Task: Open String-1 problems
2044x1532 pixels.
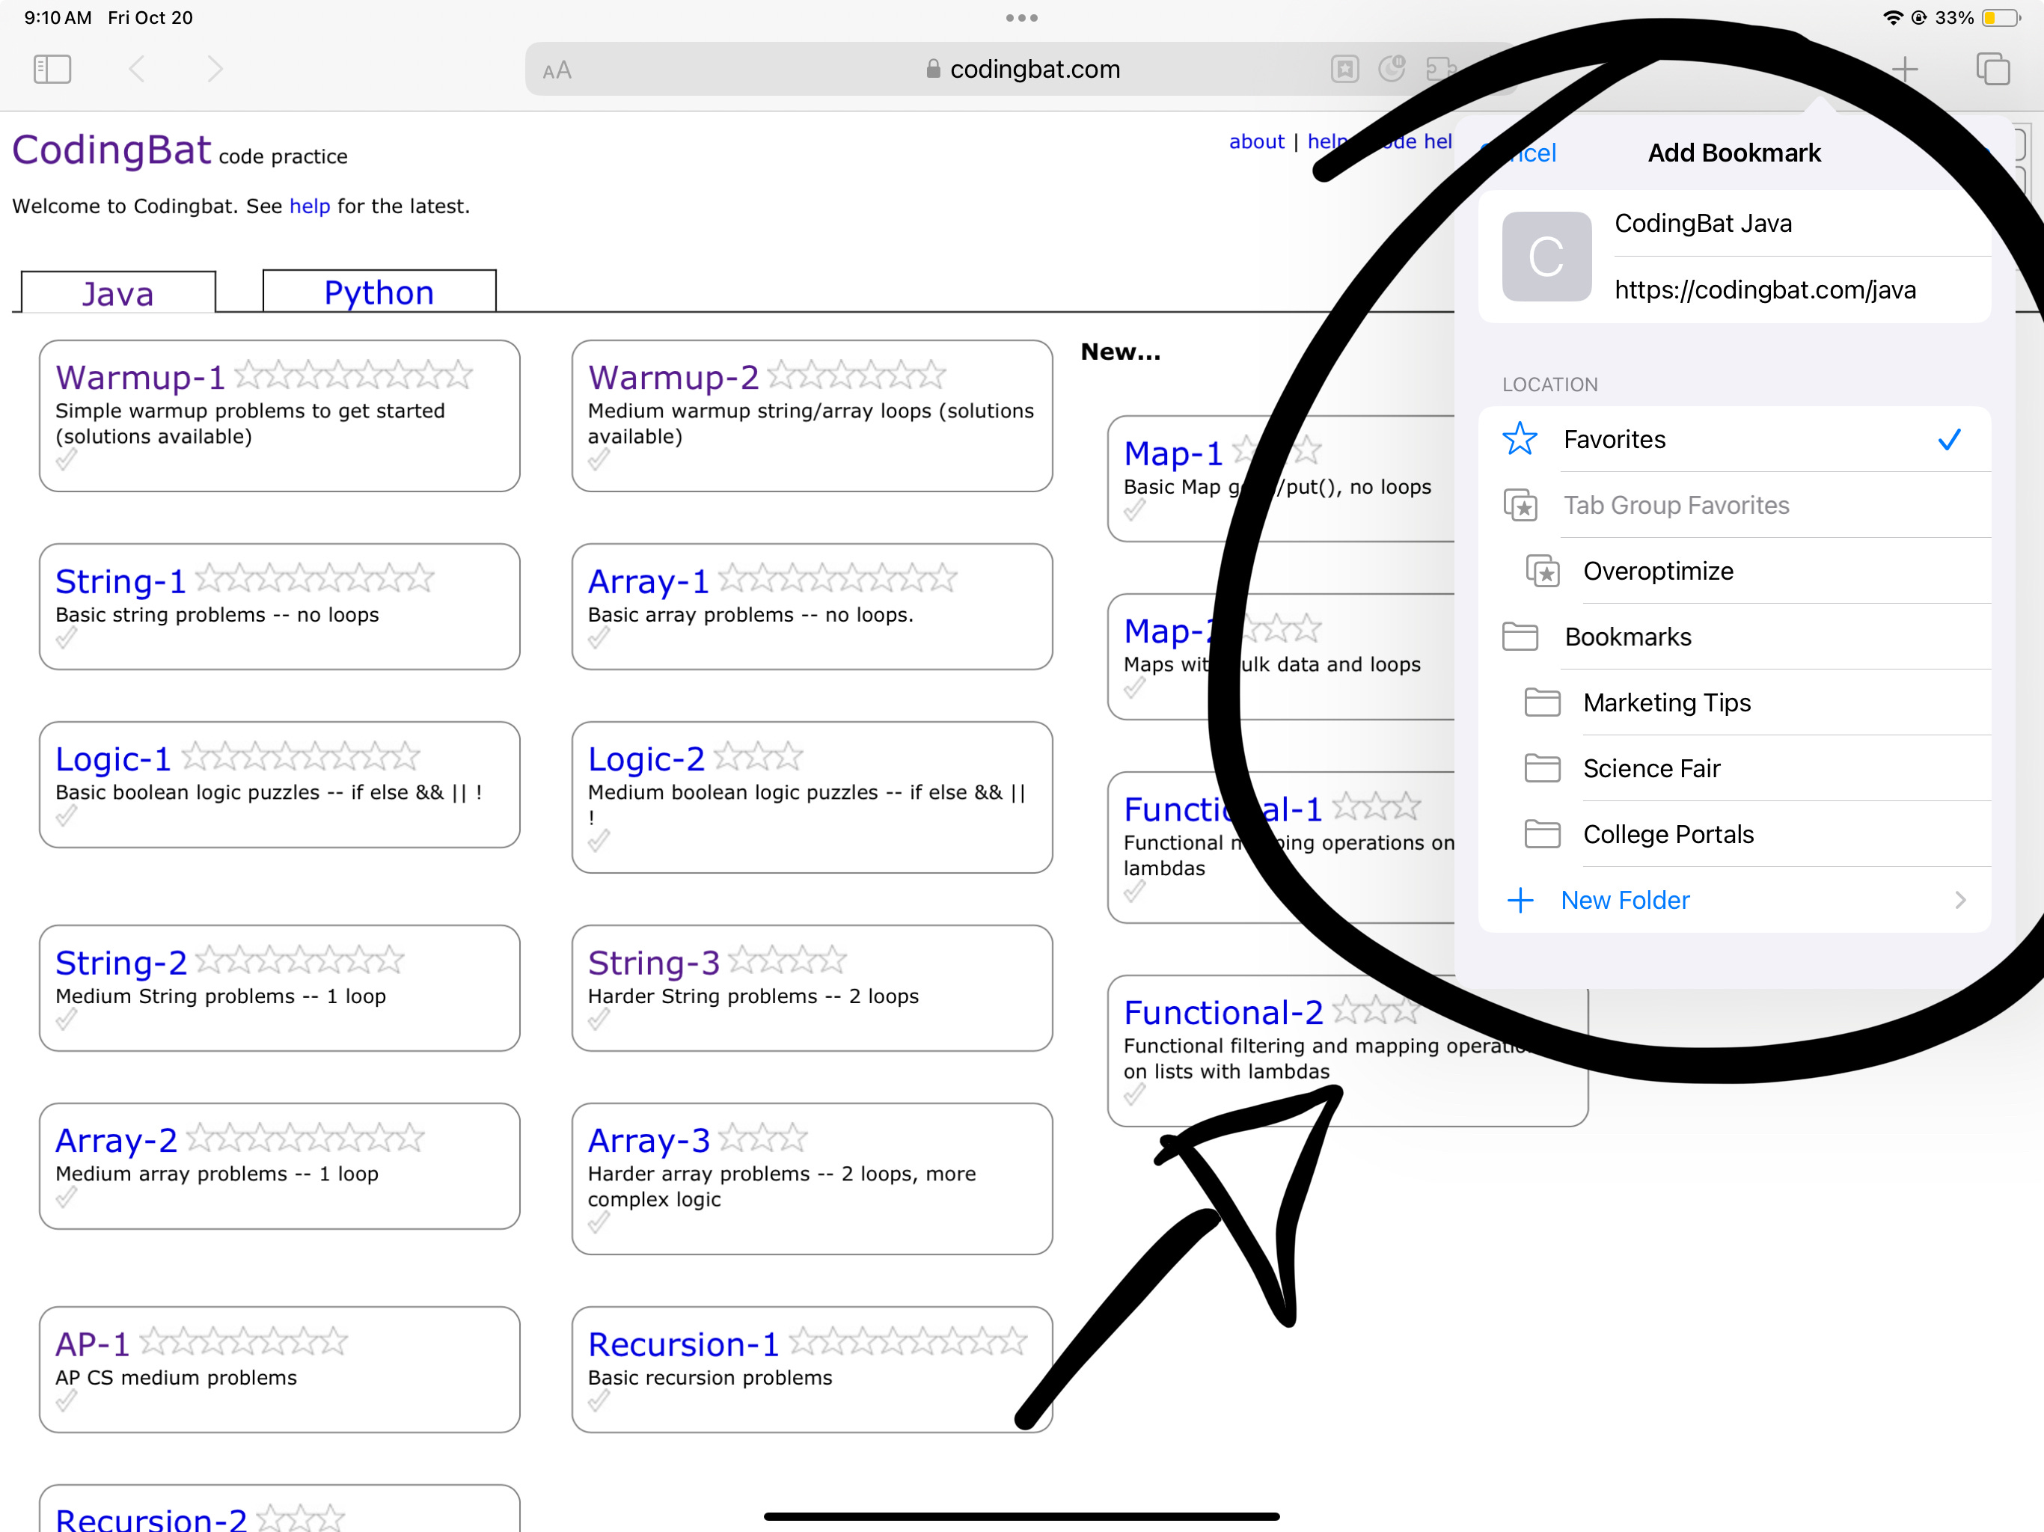Action: pos(121,581)
